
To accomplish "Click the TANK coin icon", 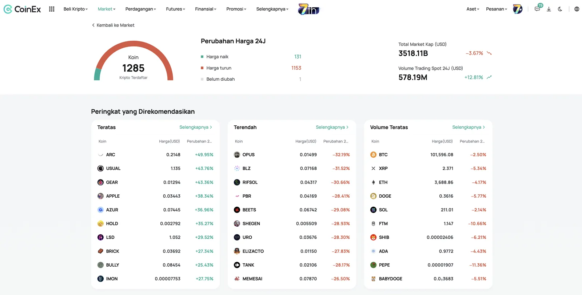I will click(x=237, y=265).
